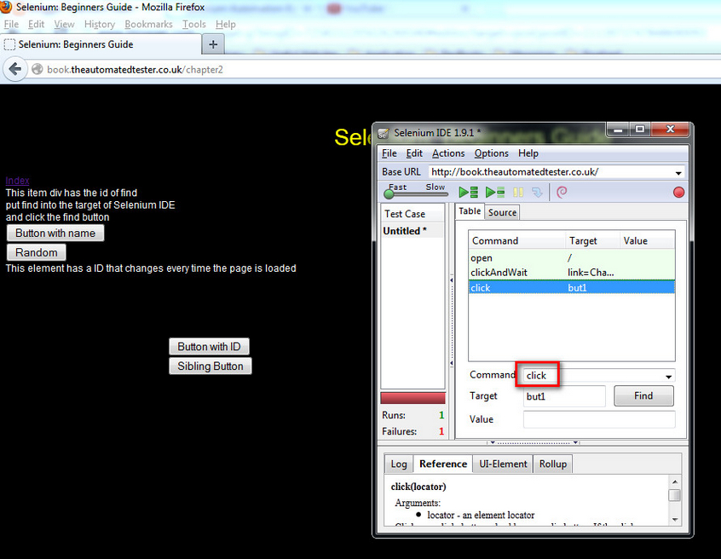Open the Command field dropdown
Image resolution: width=721 pixels, height=559 pixels.
coord(669,376)
